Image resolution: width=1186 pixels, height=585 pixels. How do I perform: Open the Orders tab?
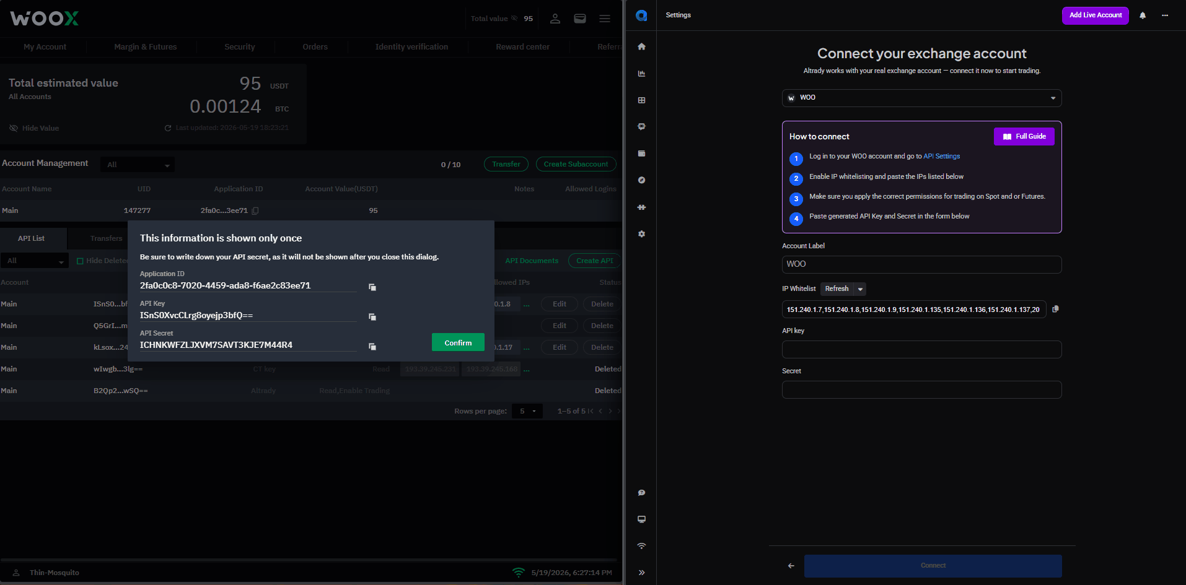coord(315,47)
